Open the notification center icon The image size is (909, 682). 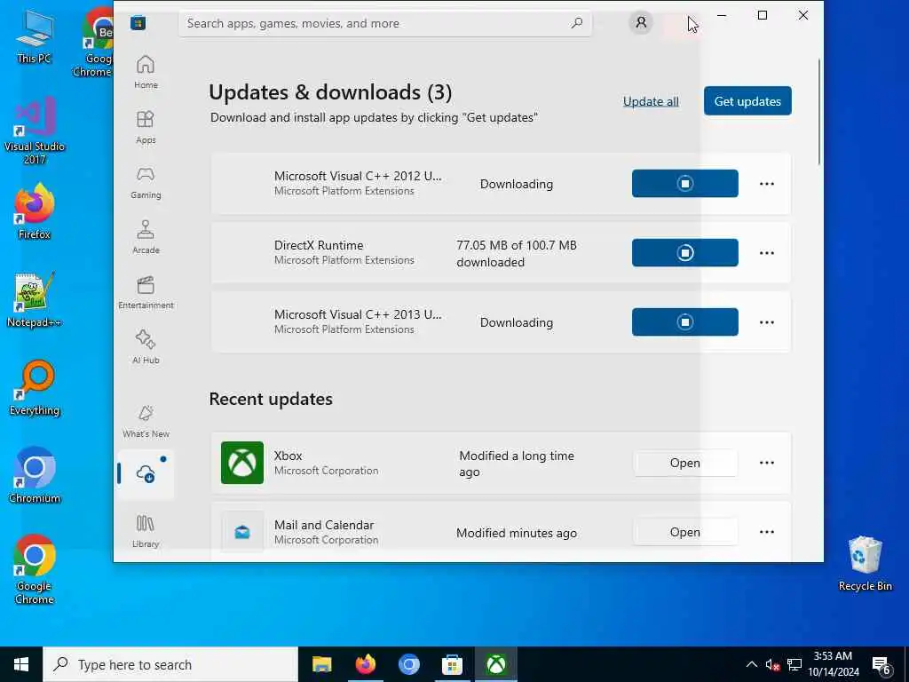point(881,665)
